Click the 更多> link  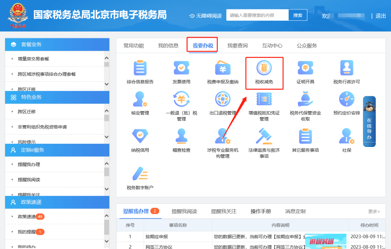(x=374, y=211)
